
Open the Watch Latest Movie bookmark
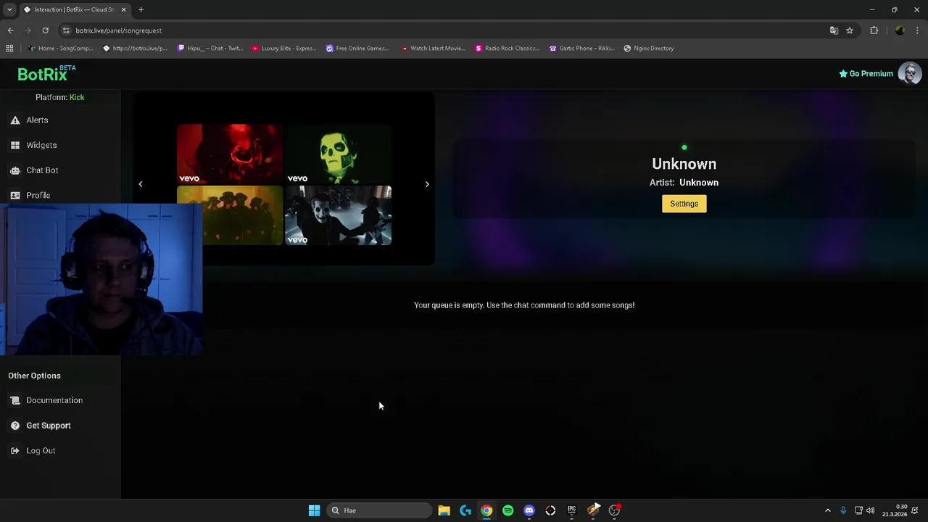point(433,49)
